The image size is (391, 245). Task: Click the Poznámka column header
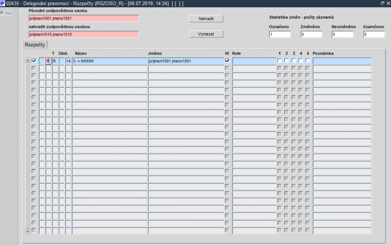(x=323, y=54)
